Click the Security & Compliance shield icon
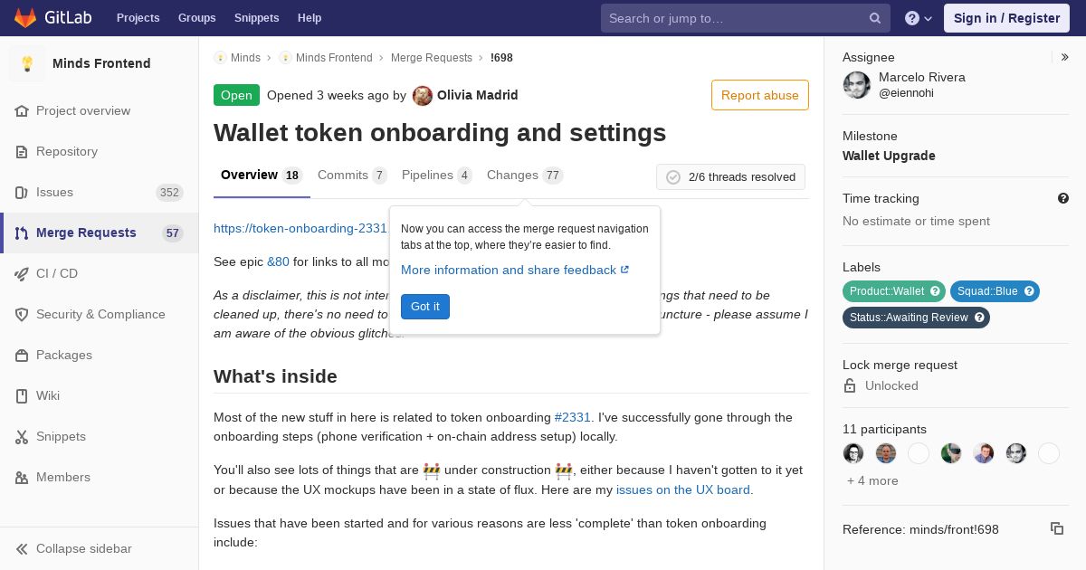Screen dimensions: 1086x570 pyautogui.click(x=22, y=315)
